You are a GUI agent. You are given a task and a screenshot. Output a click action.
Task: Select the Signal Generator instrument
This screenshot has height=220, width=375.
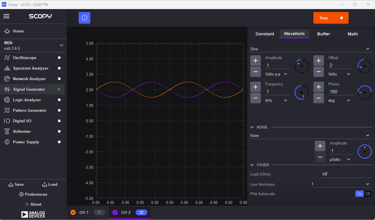click(x=32, y=89)
